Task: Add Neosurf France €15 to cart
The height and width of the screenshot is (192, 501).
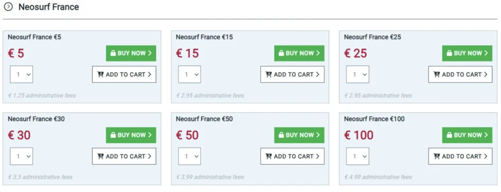Action: 293,74
